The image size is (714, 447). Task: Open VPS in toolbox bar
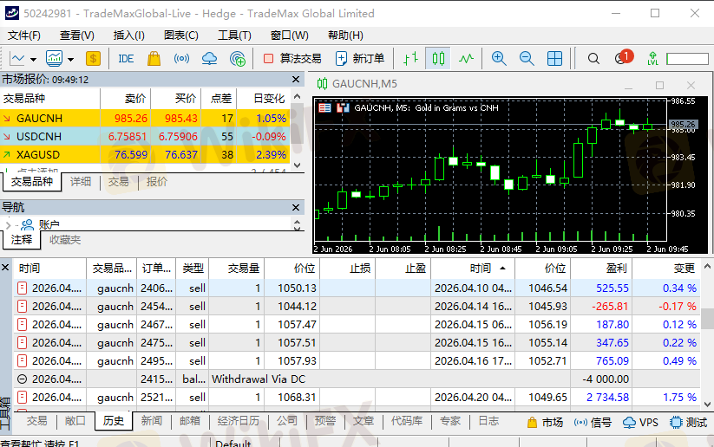(x=640, y=423)
